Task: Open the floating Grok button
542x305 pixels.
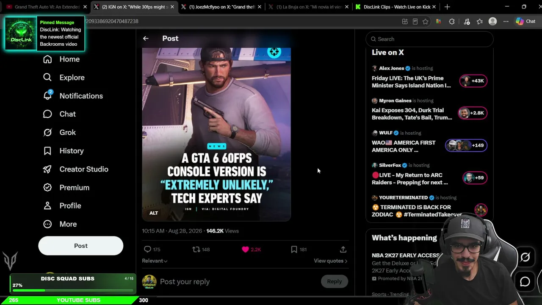Action: (x=525, y=258)
